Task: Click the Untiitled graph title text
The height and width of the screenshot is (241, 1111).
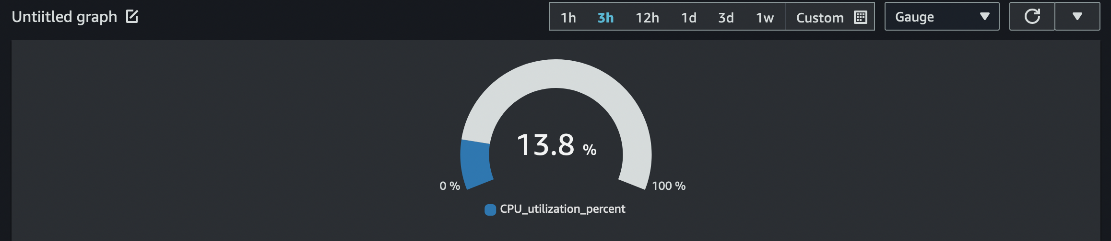Action: point(64,17)
